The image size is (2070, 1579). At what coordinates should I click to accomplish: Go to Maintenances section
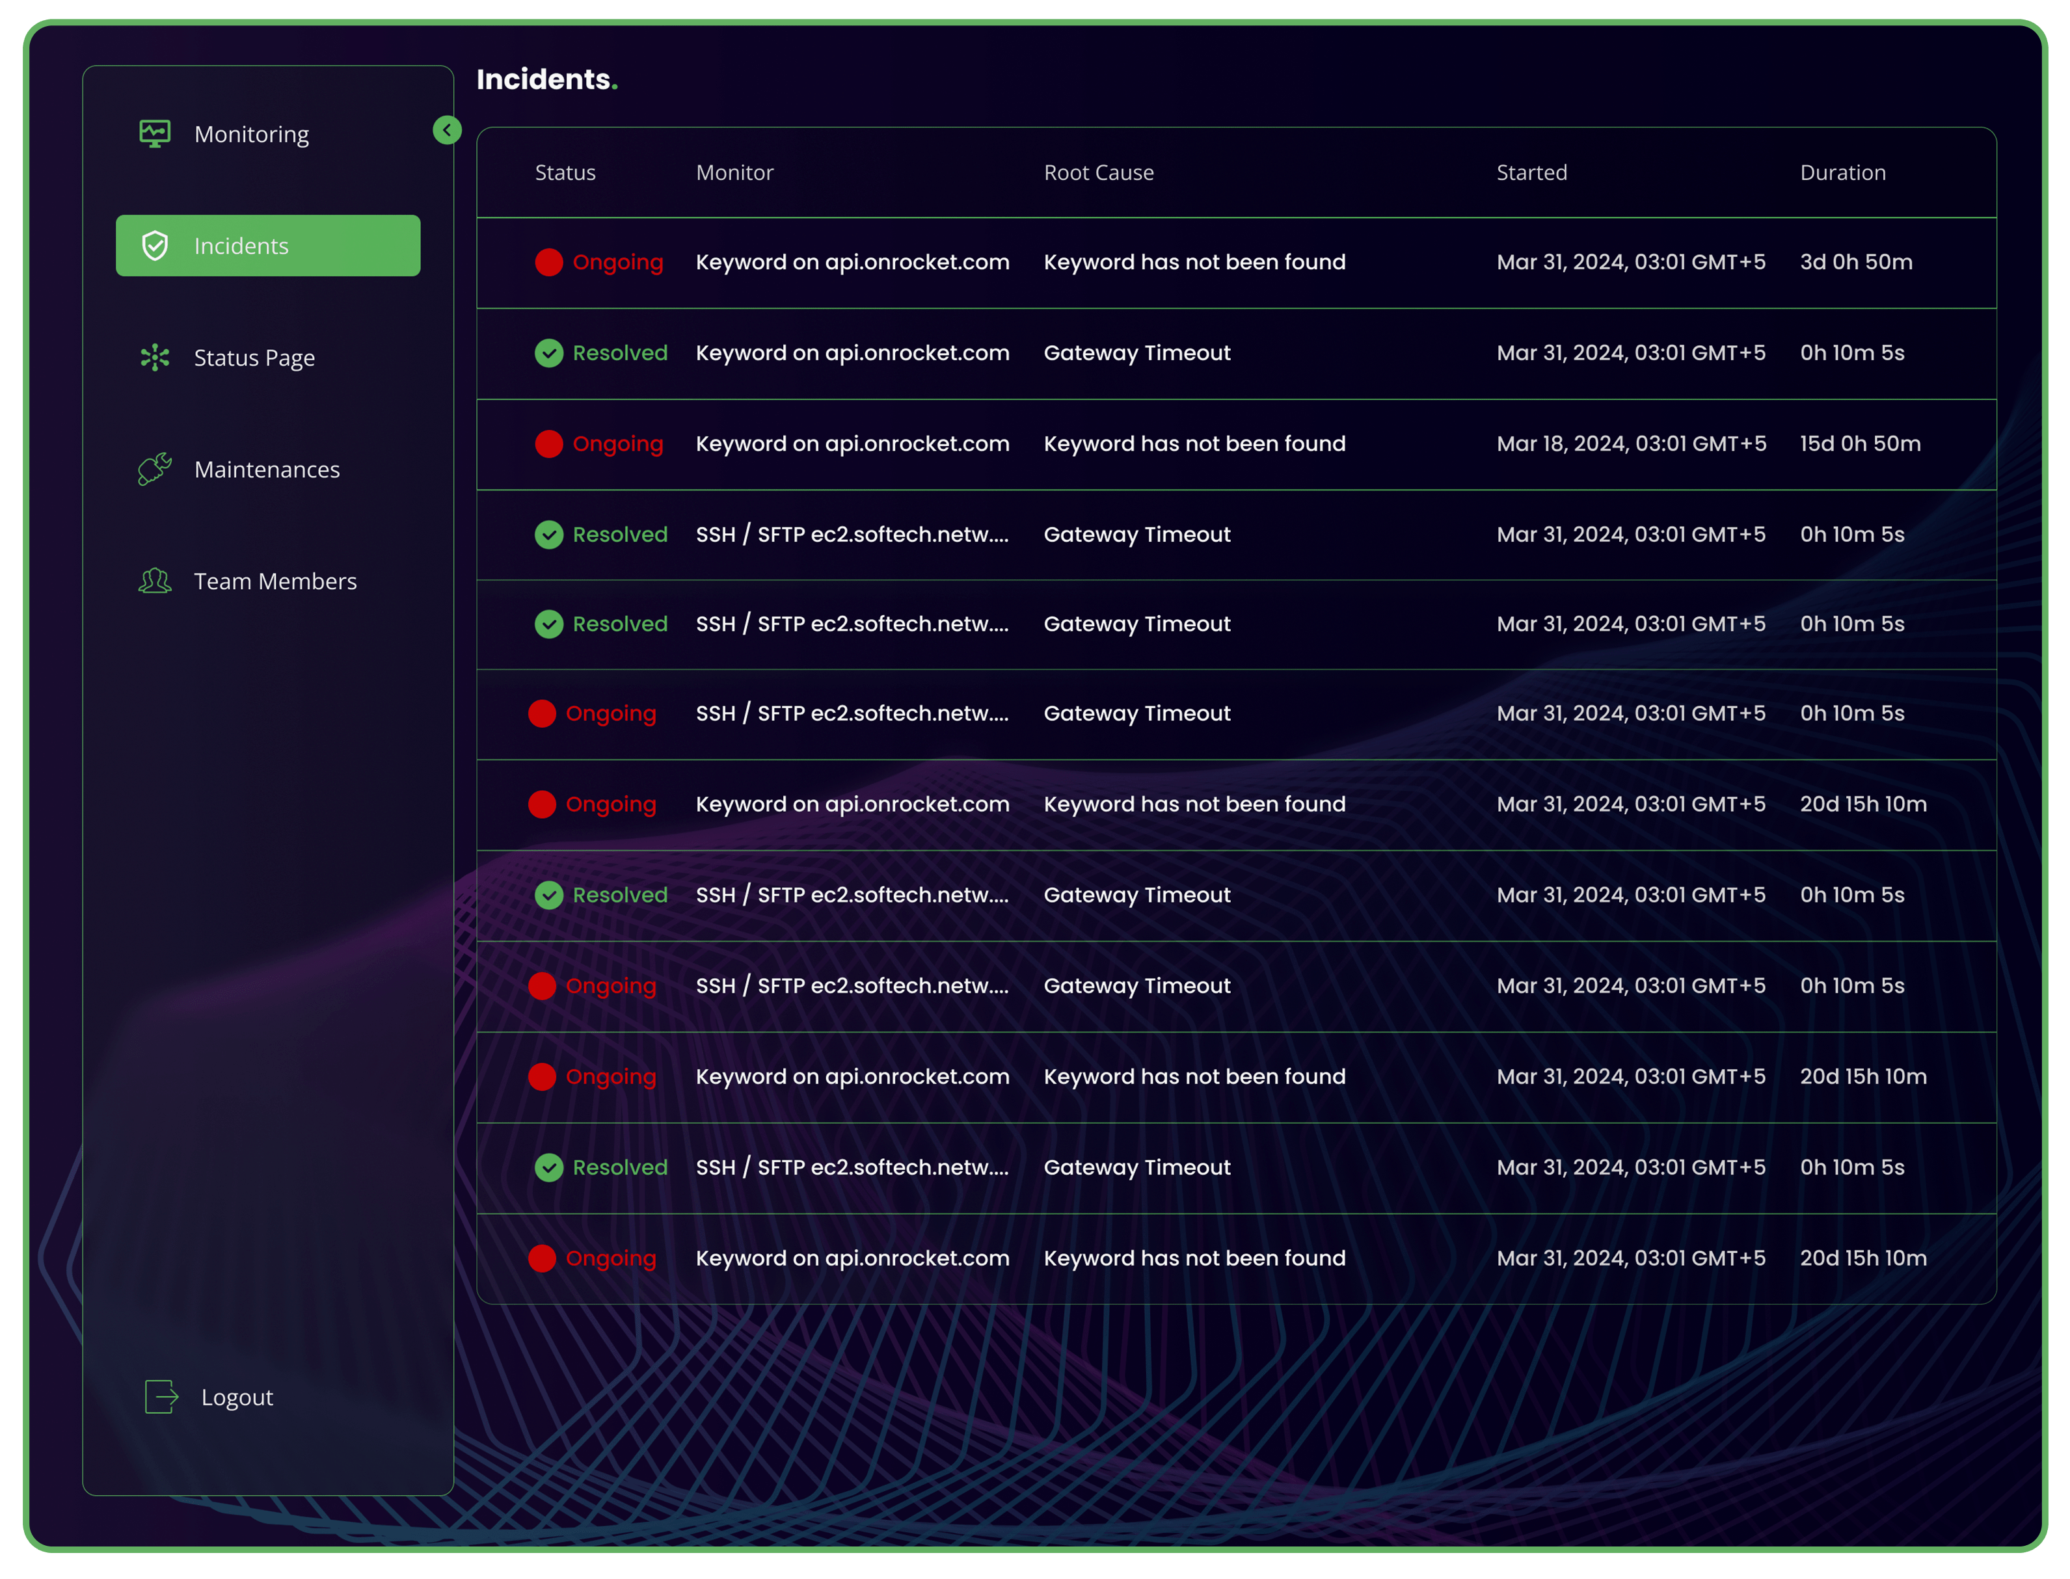267,469
